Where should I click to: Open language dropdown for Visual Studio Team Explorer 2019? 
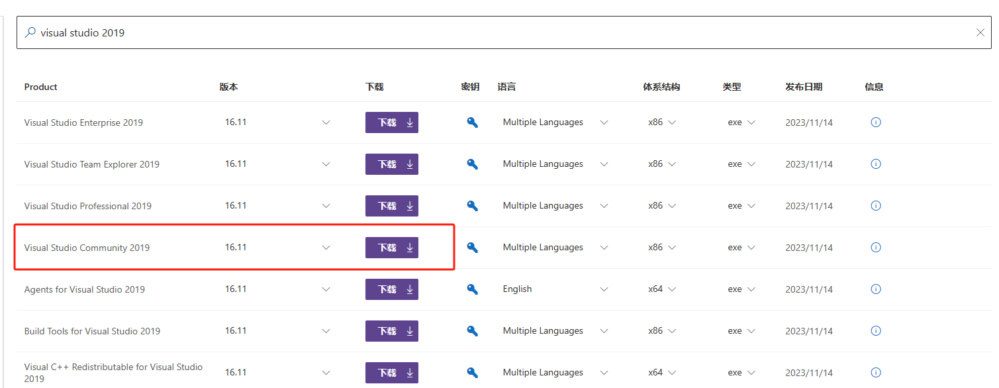pyautogui.click(x=604, y=164)
